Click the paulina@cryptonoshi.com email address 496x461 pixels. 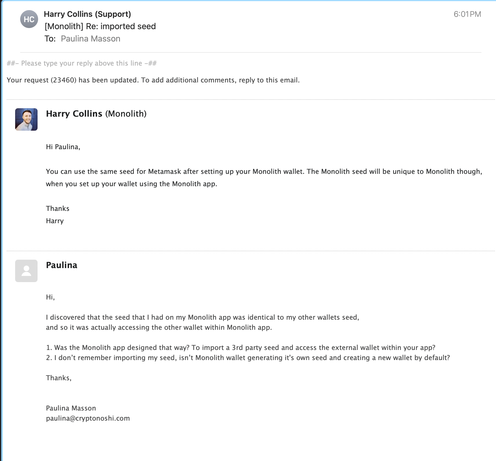click(x=88, y=418)
